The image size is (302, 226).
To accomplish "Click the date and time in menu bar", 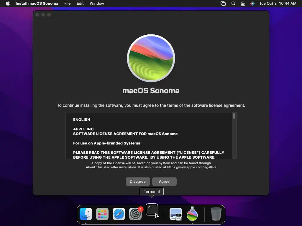I will coord(278,4).
